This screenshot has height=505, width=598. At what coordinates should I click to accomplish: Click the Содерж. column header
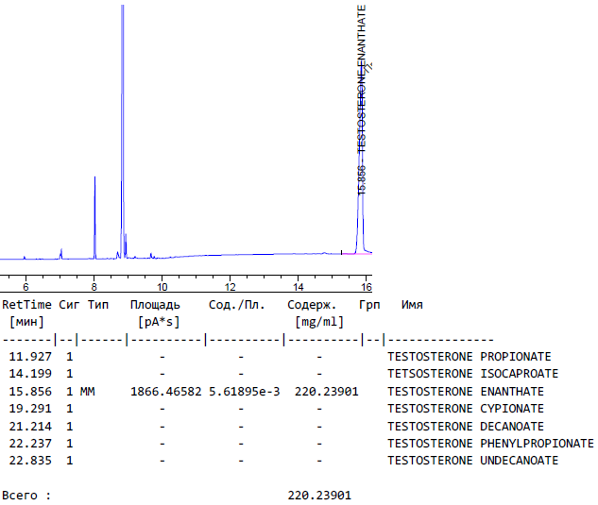point(312,305)
